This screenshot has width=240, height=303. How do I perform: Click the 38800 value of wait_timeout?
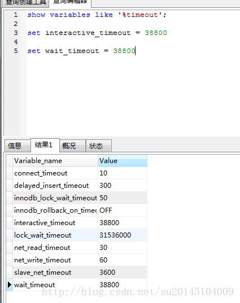point(123,284)
